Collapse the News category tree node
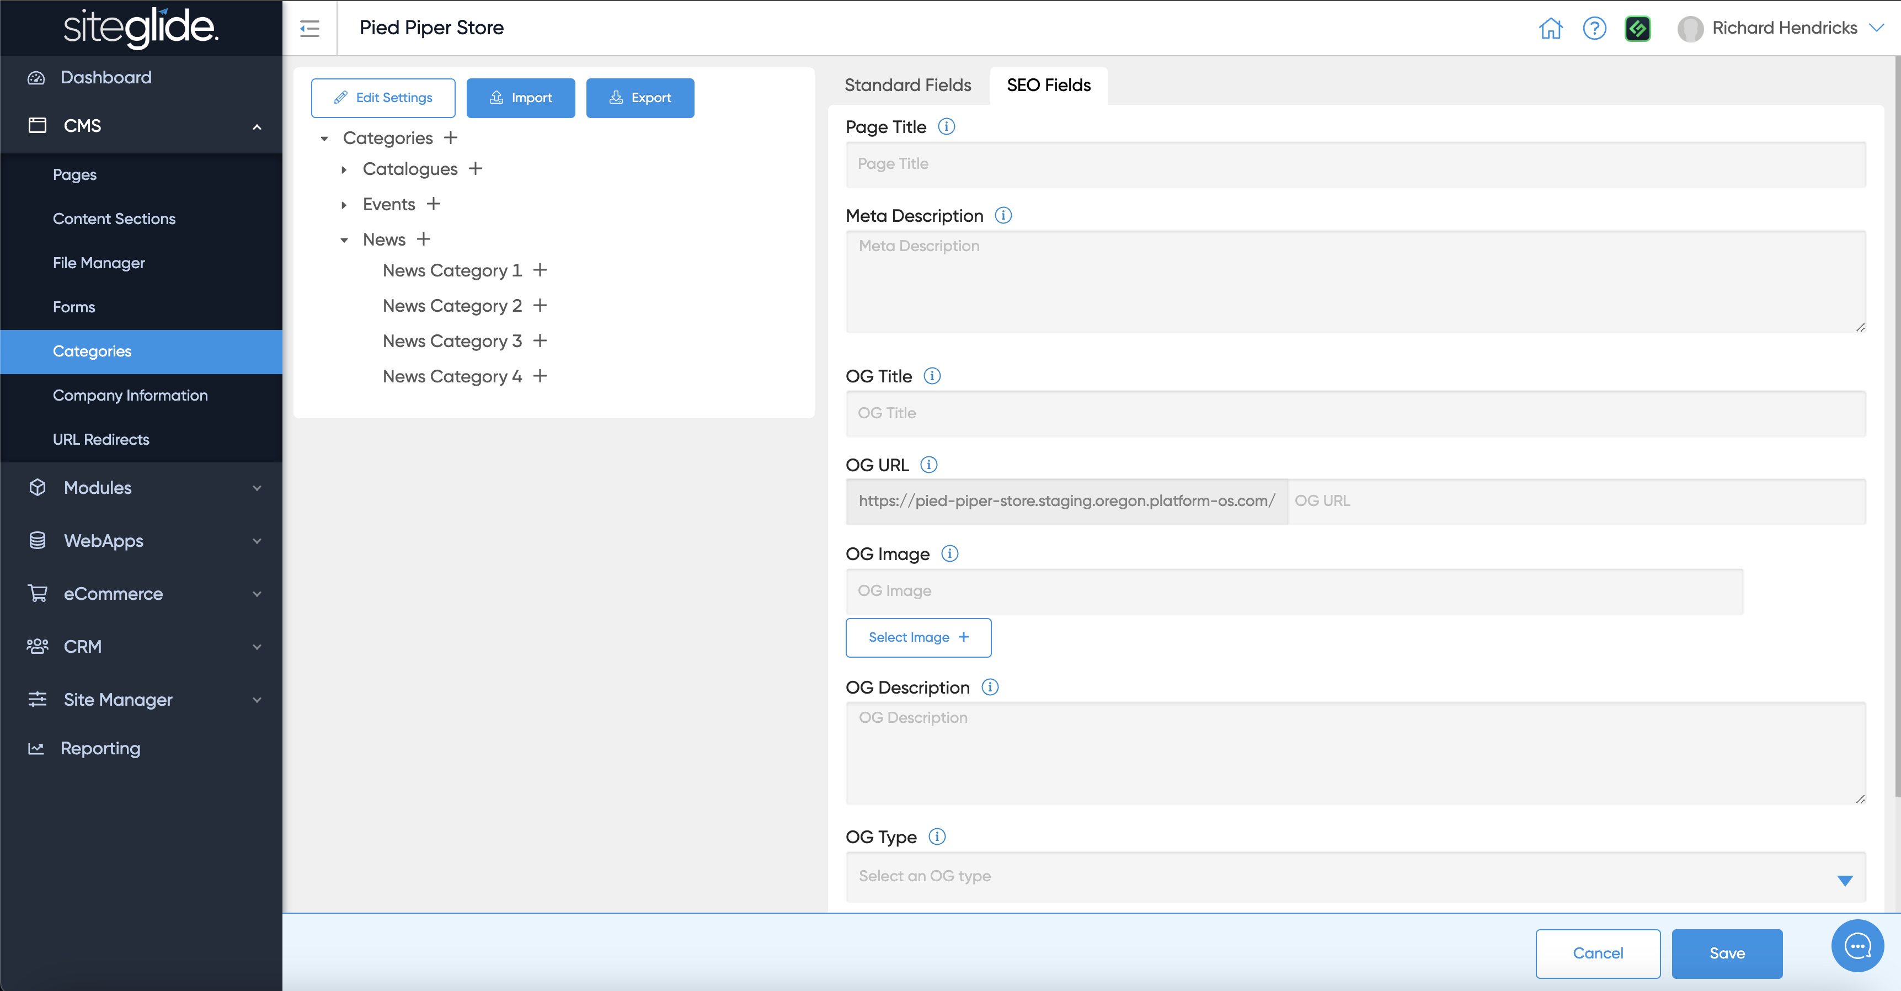This screenshot has height=991, width=1901. coord(344,240)
